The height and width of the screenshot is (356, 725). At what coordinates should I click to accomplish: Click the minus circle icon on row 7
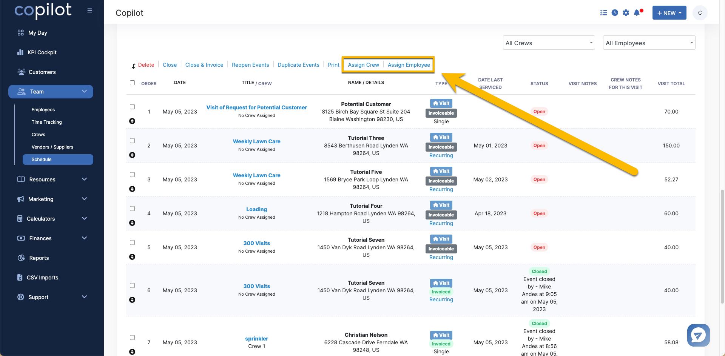pos(132,352)
